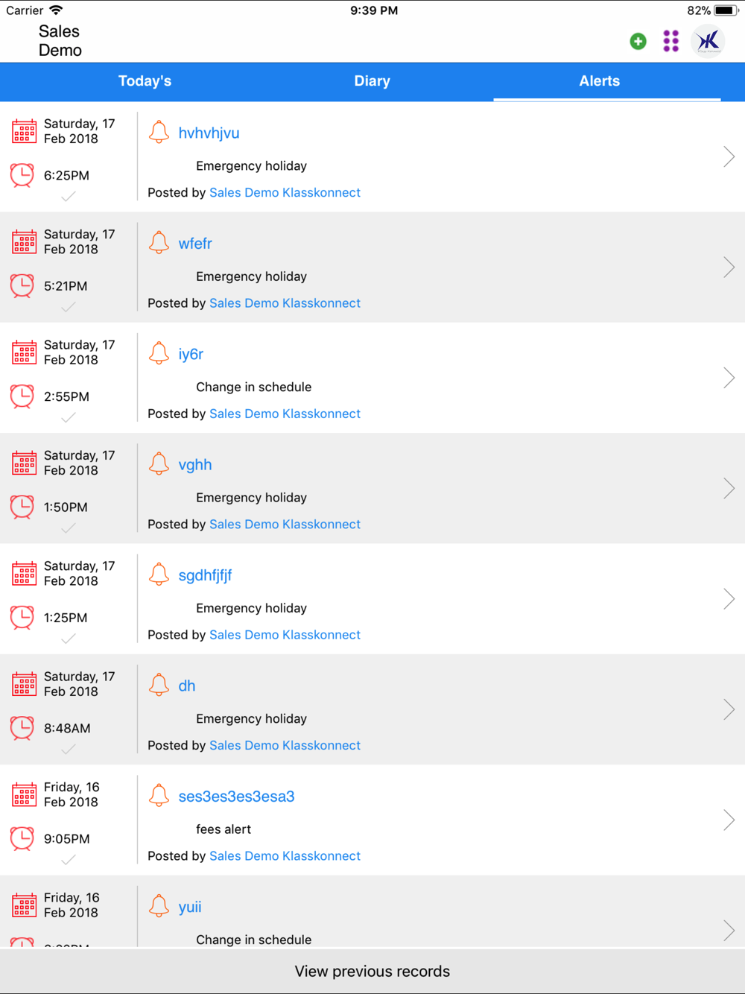
Task: Toggle the read checkmark under 6:25PM
Action: coord(69,197)
